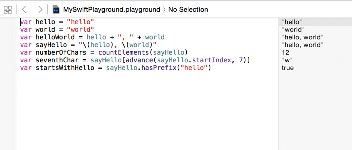Go back with the left chevron
Screen dimensions: 352x150
(24, 10)
